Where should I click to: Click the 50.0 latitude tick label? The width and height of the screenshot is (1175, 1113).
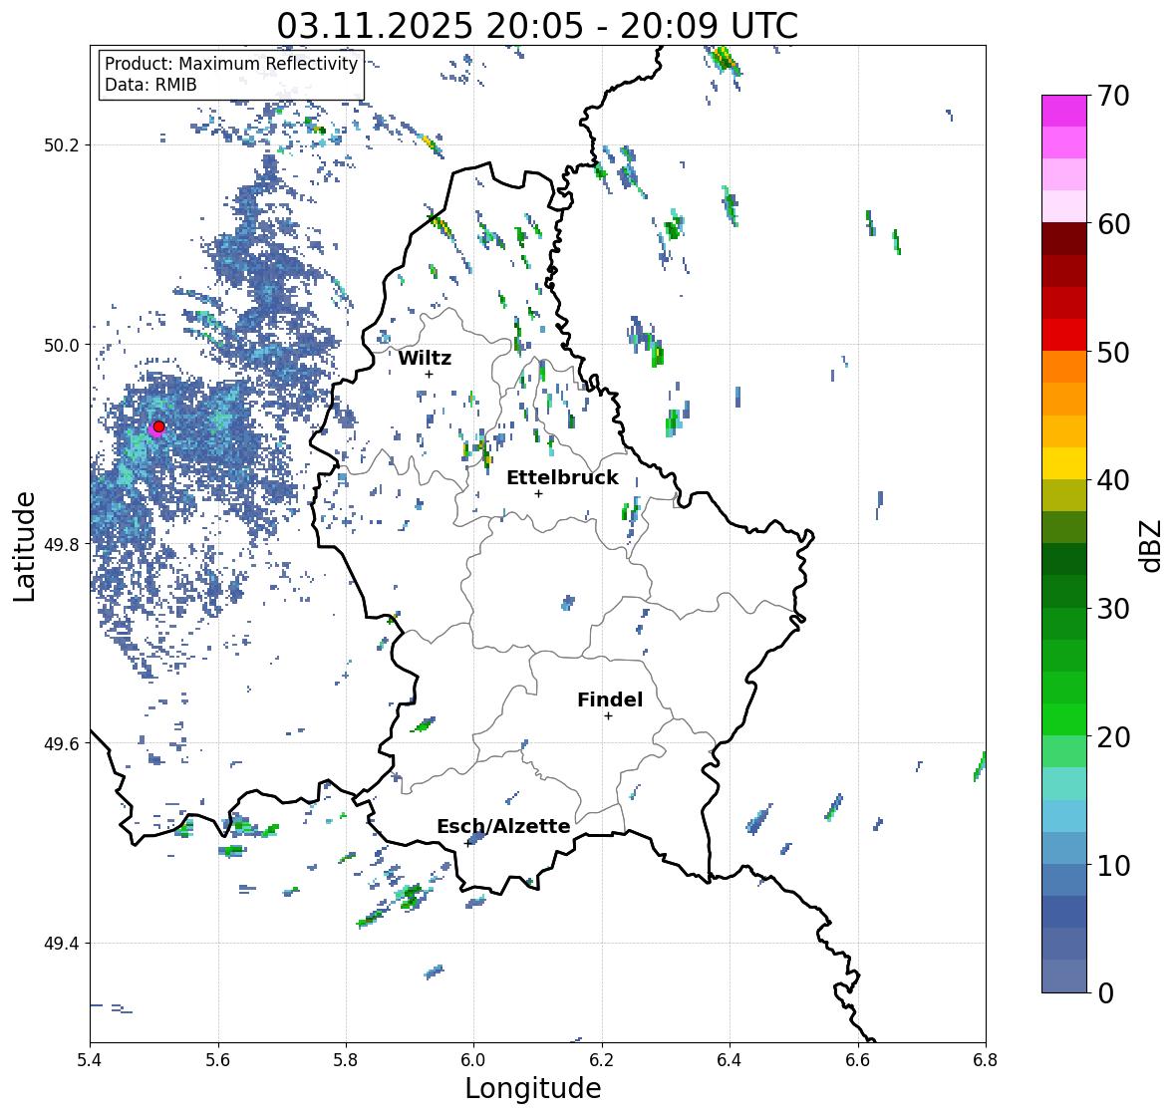point(62,346)
